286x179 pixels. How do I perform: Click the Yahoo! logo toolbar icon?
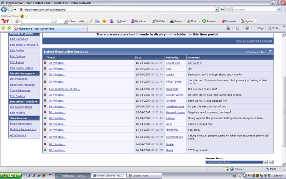pyautogui.click(x=5, y=21)
